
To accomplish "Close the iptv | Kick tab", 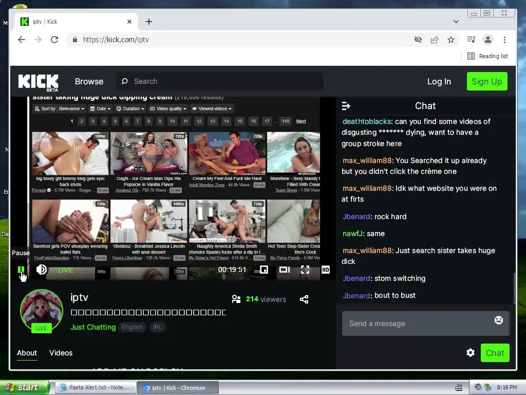I will coord(129,22).
